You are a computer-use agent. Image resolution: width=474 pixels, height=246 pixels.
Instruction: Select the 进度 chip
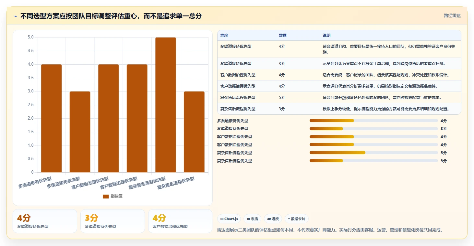click(273, 219)
